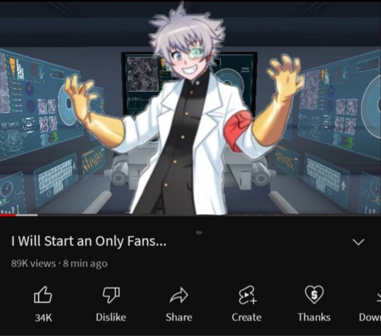This screenshot has width=381, height=336.
Task: Tap the Thanks heart dollar icon
Action: [x=314, y=294]
